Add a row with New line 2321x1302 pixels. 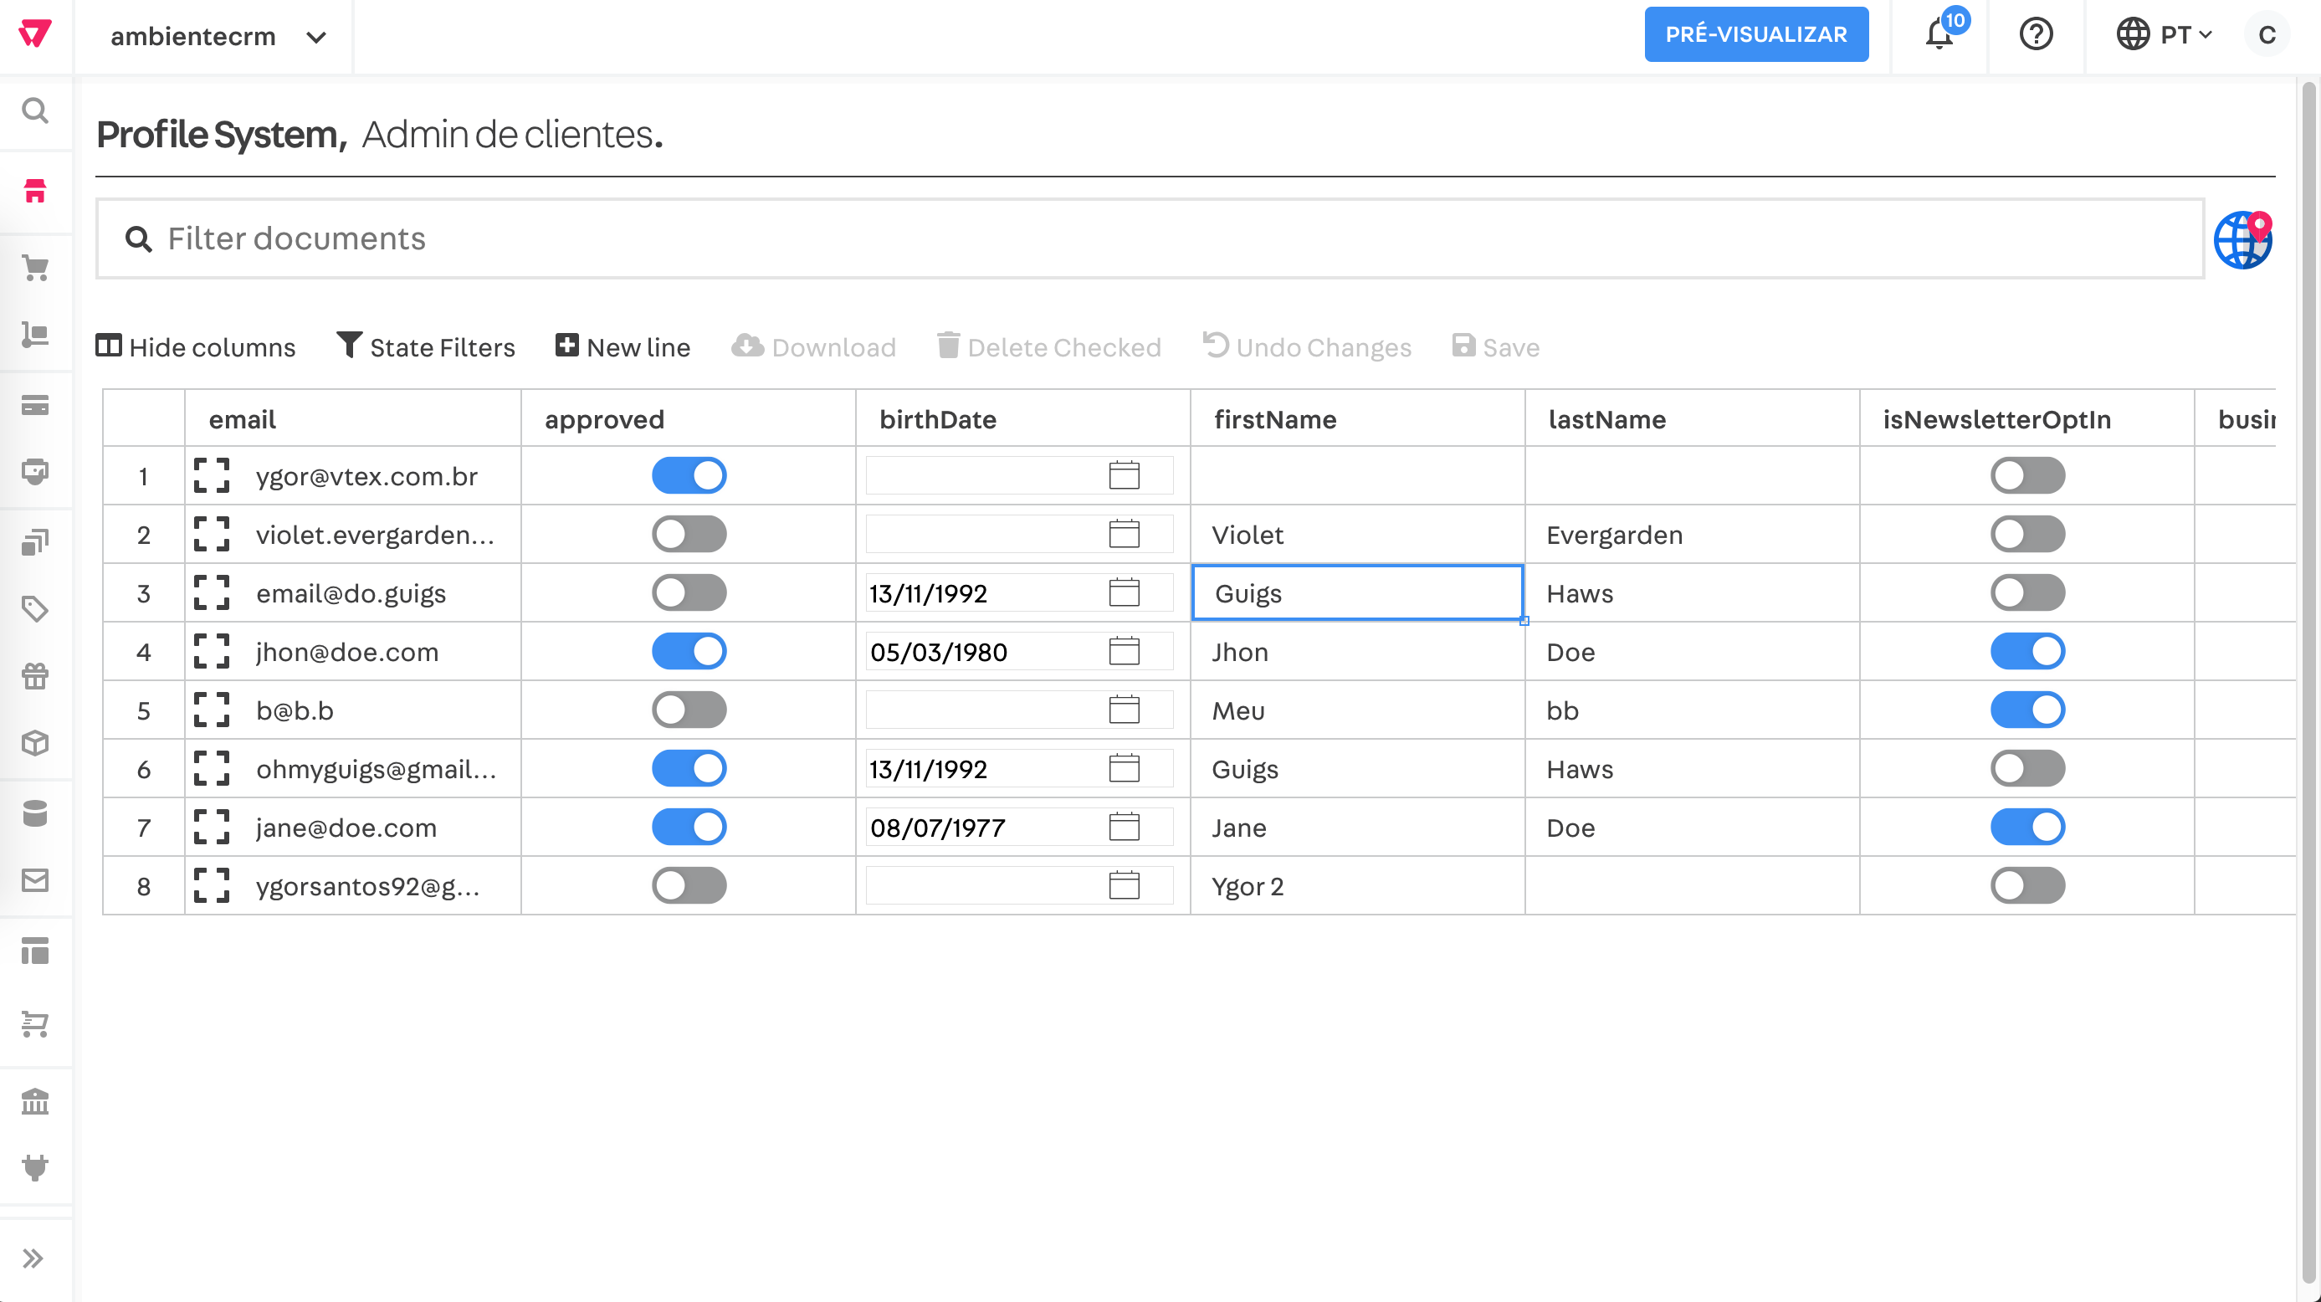(x=622, y=346)
